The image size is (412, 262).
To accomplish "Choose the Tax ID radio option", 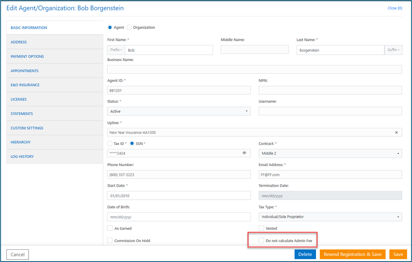I will [110, 143].
